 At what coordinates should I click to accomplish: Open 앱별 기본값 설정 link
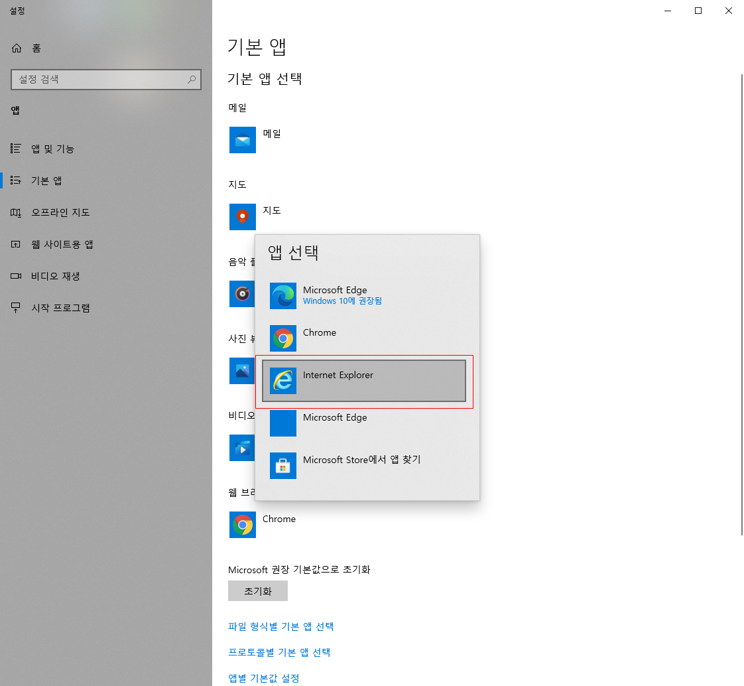(264, 678)
